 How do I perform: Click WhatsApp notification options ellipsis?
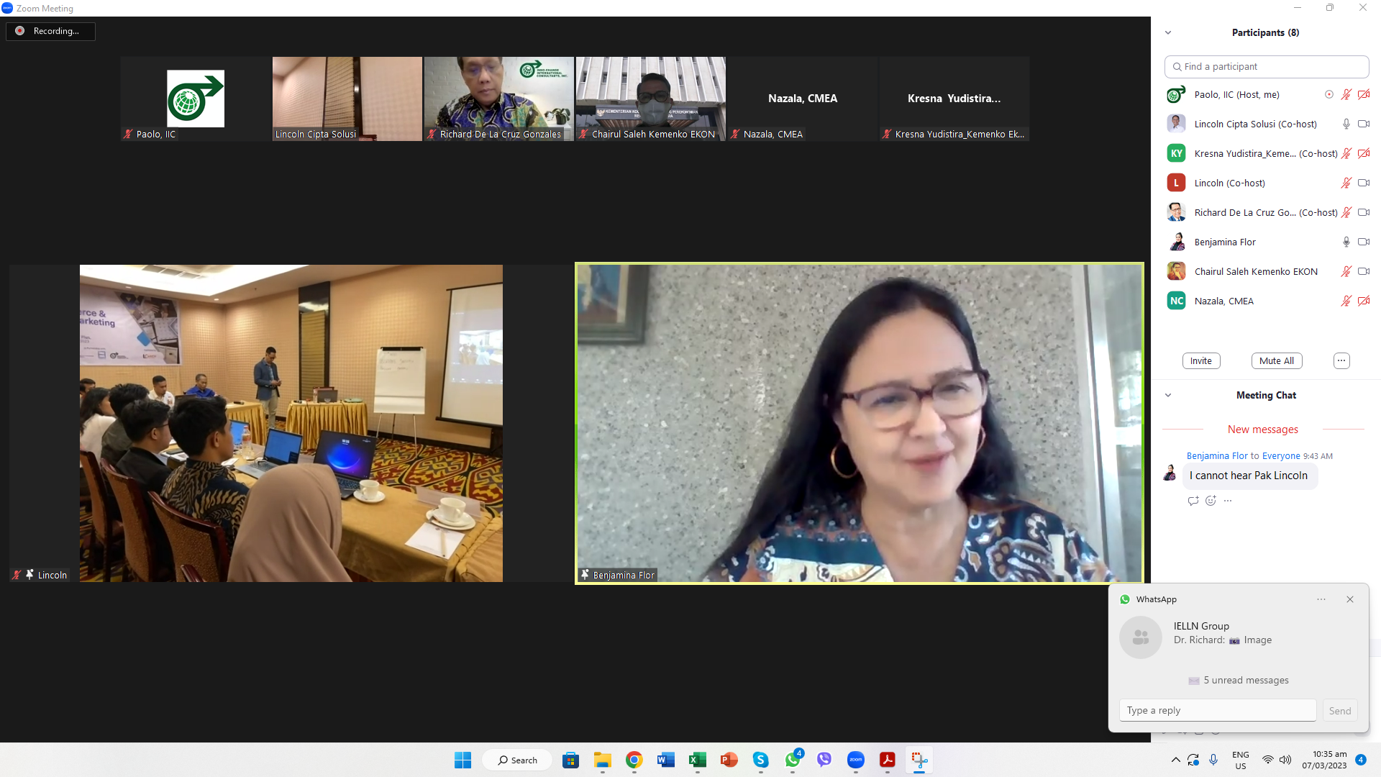(x=1321, y=599)
